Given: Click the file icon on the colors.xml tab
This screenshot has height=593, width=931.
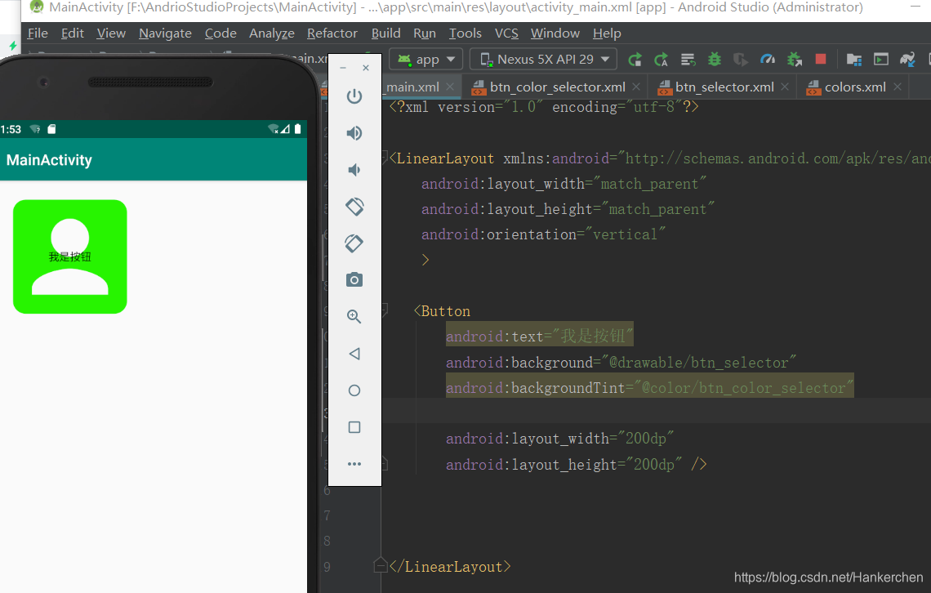Looking at the screenshot, I should pos(813,88).
